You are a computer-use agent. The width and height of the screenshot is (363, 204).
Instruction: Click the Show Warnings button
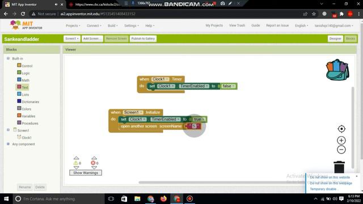86,173
